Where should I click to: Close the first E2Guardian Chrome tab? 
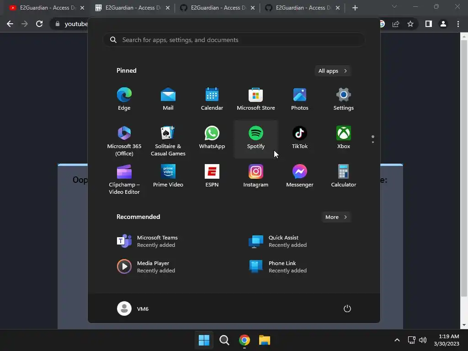[82, 8]
